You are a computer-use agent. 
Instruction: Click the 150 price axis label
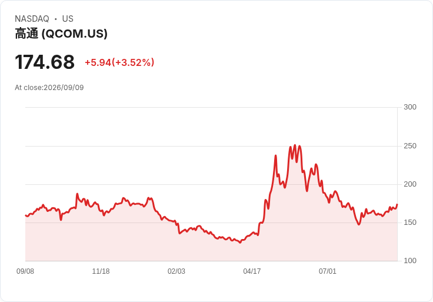[x=410, y=223]
